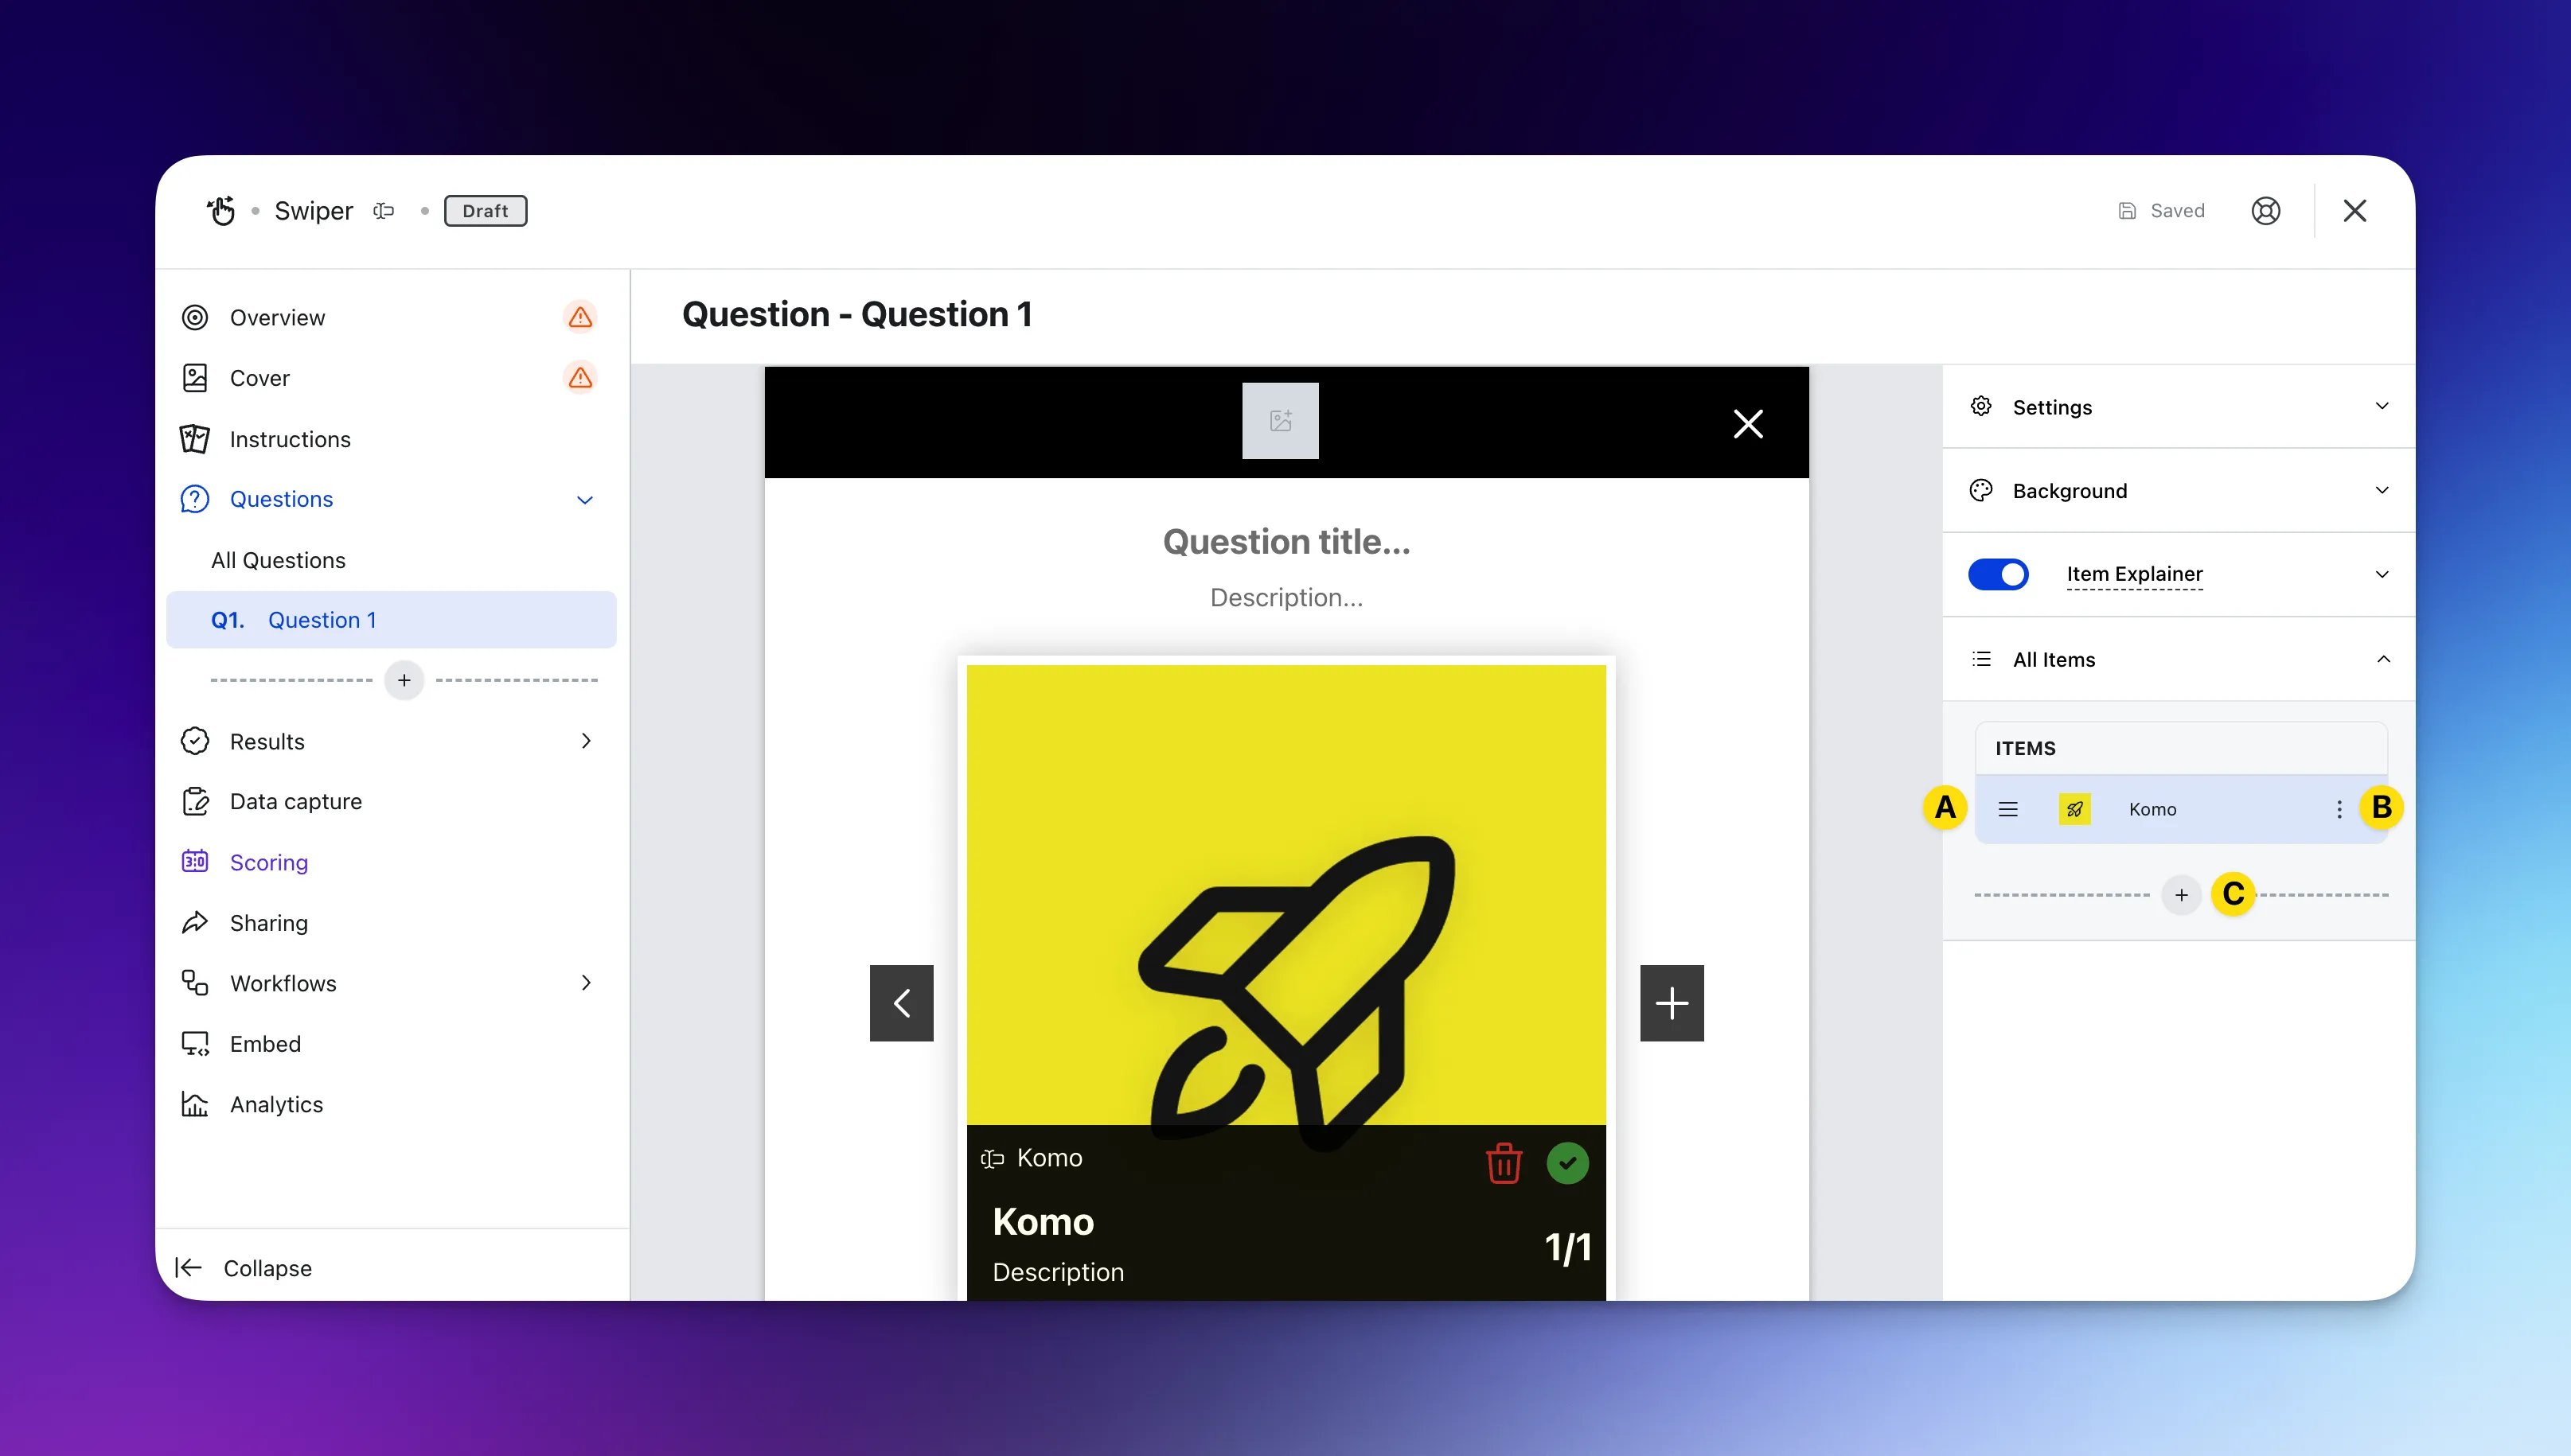Edit the Komo card title text
The image size is (2571, 1456).
pos(1044,1222)
